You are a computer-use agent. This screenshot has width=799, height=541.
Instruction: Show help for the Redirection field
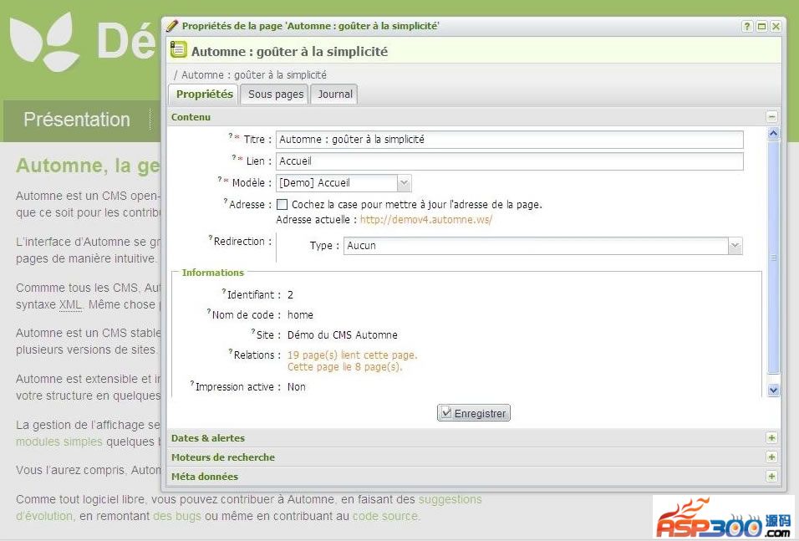pyautogui.click(x=210, y=237)
